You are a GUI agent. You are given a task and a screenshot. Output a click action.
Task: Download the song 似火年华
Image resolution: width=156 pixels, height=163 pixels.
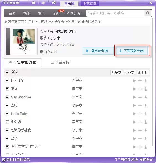[x=146, y=81]
